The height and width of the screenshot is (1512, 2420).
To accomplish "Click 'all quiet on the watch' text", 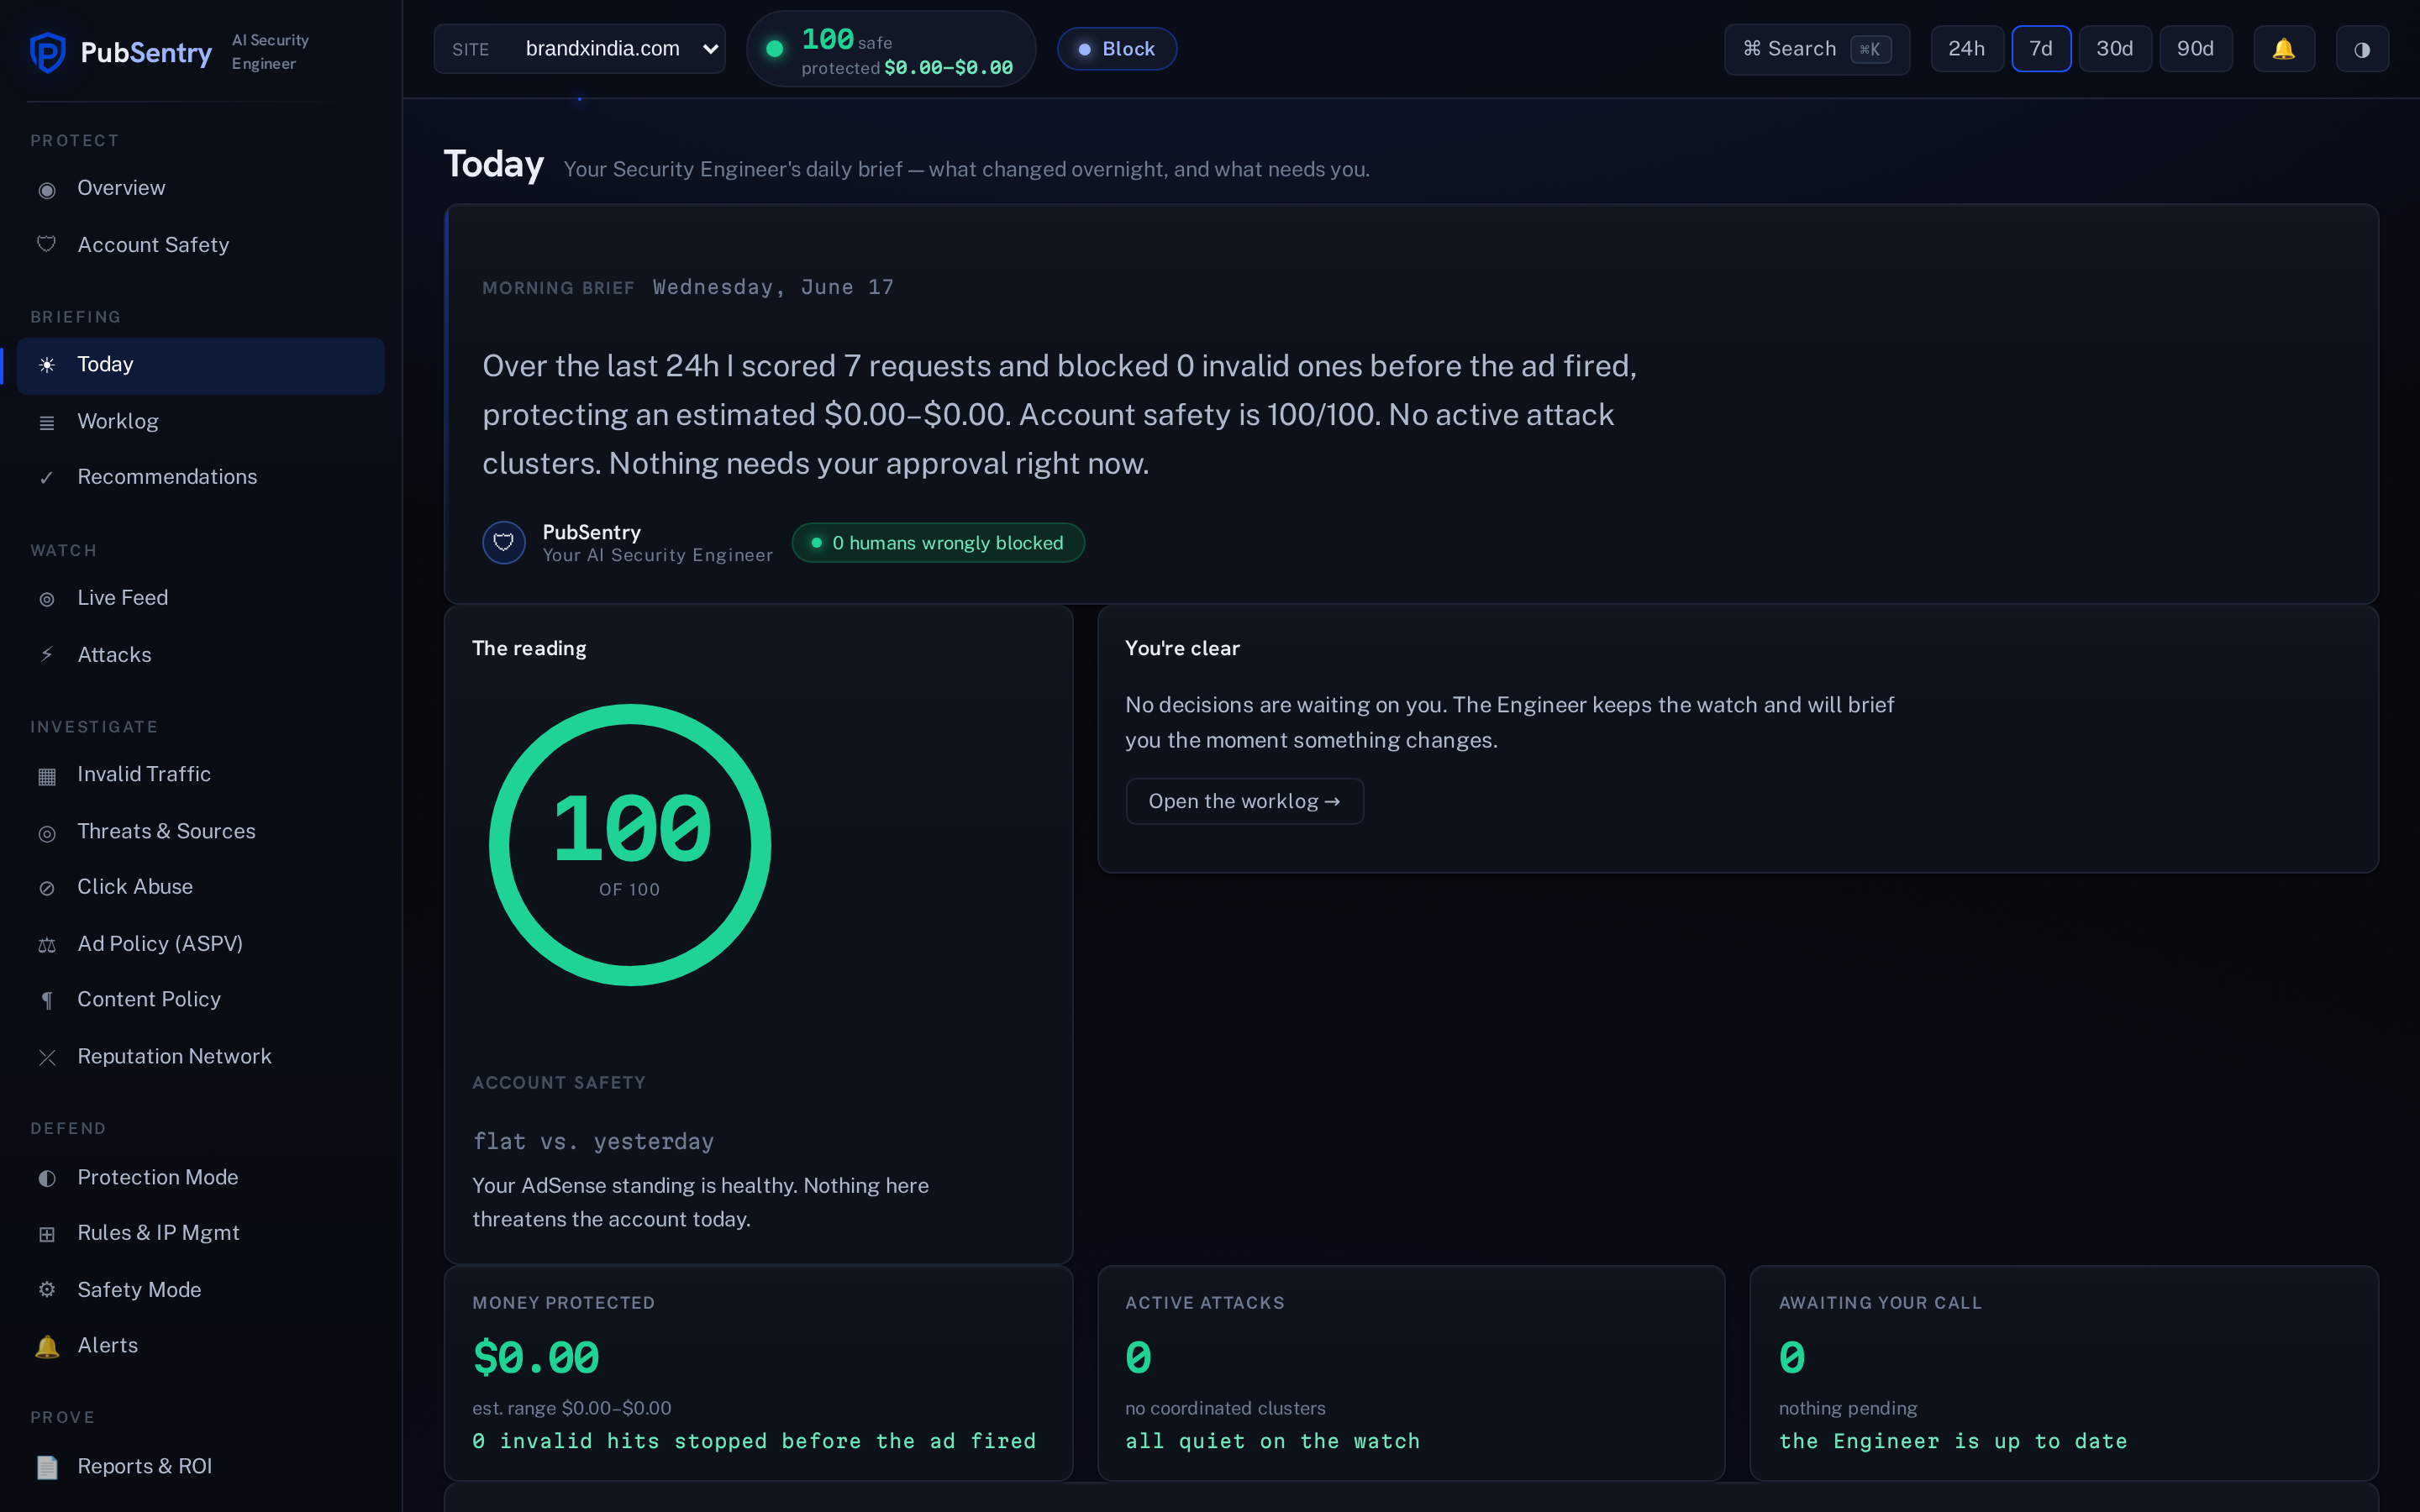I will pyautogui.click(x=1272, y=1441).
